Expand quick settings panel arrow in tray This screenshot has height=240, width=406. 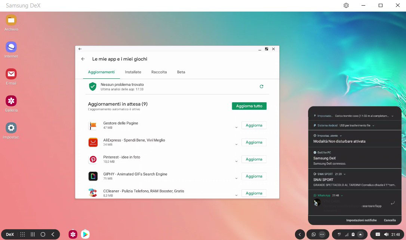[360, 234]
